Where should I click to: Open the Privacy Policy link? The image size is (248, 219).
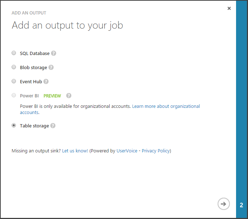point(156,151)
